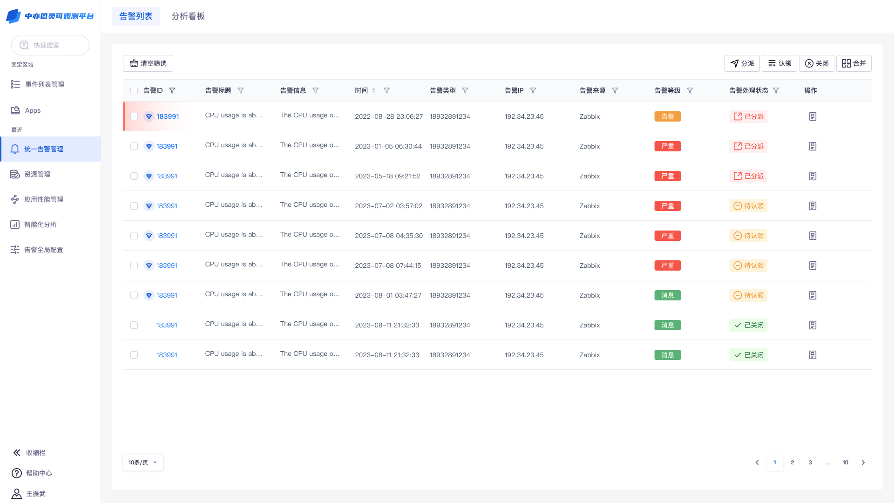This screenshot has height=503, width=894.
Task: Click the filter icon beside 告警来源 header
Action: (x=615, y=90)
